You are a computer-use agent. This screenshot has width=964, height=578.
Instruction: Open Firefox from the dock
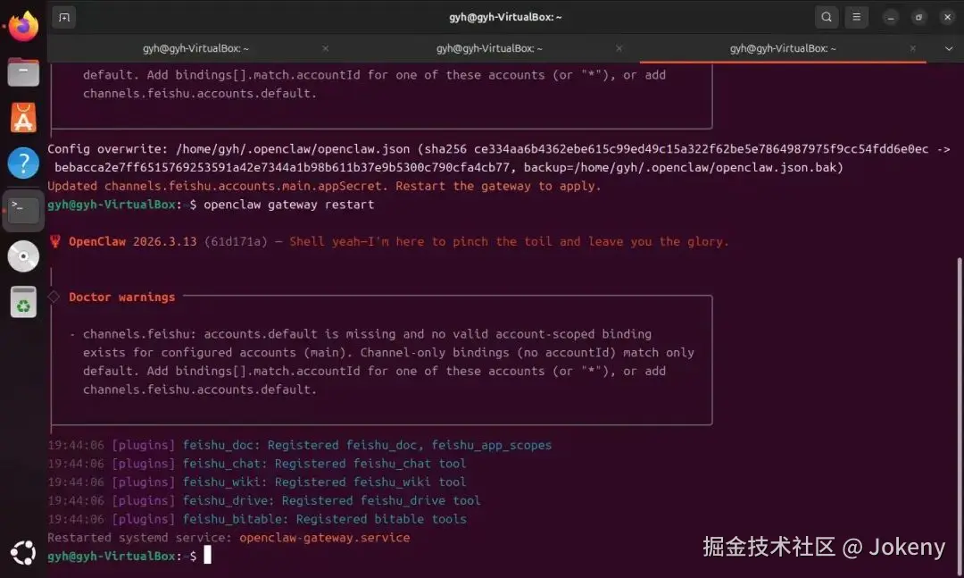pos(23,26)
